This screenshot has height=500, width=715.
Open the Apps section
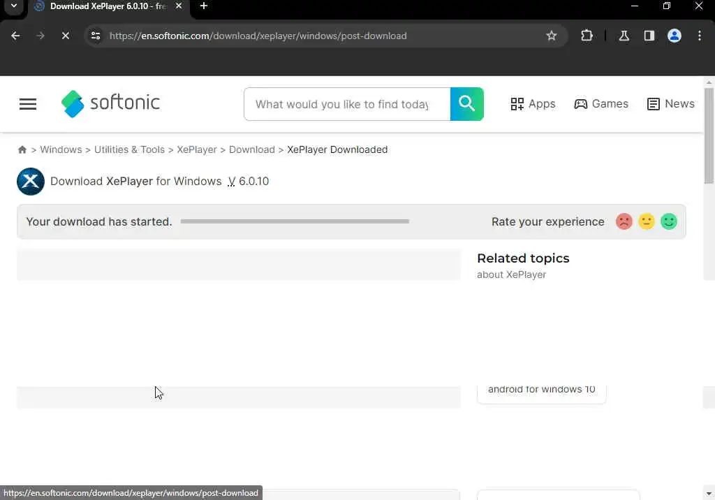(533, 104)
